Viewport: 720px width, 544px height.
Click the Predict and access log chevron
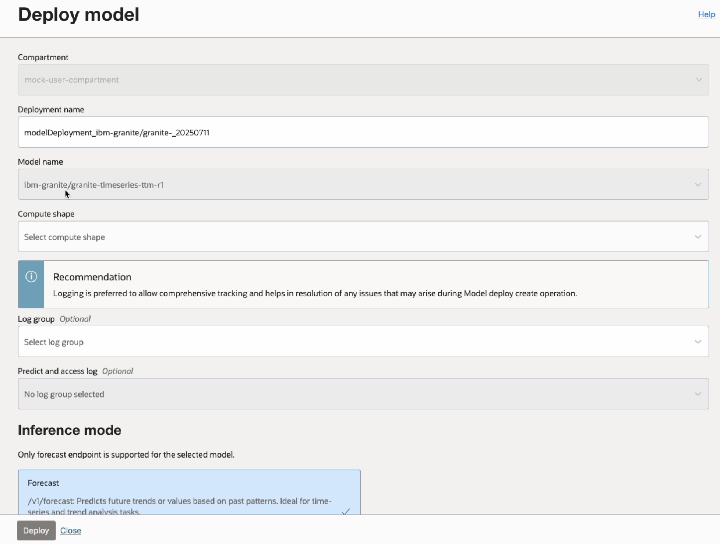(x=698, y=394)
